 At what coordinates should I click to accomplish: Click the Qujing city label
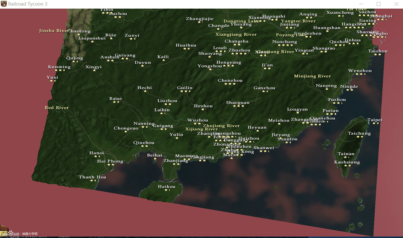coord(74,58)
